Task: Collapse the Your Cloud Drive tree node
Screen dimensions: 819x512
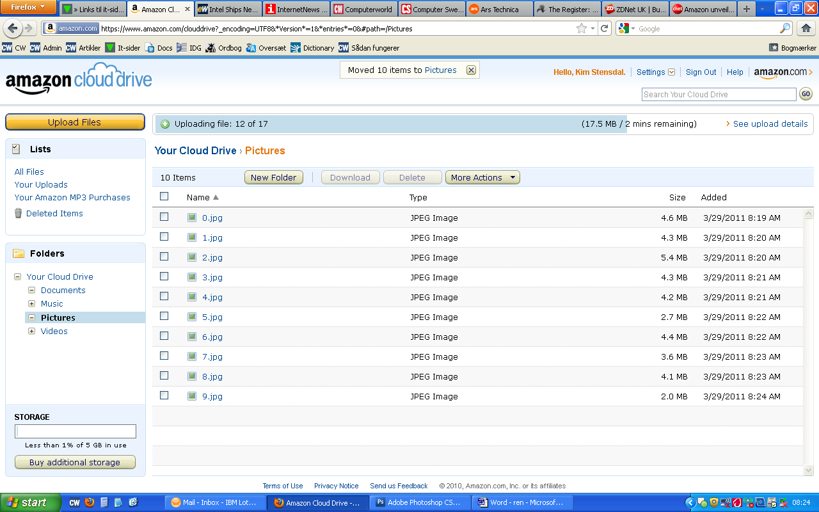Action: pos(17,277)
